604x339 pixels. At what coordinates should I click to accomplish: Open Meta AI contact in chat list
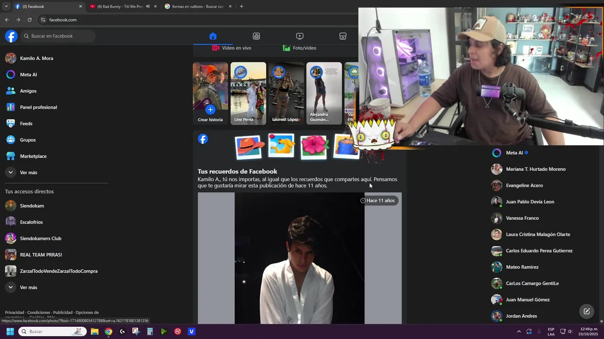coord(514,153)
